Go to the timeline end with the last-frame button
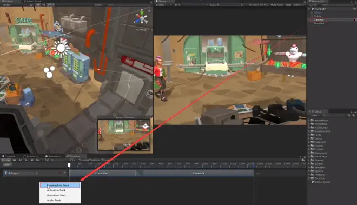 tap(38, 160)
